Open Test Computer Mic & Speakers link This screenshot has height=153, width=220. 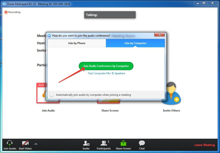(x=106, y=73)
